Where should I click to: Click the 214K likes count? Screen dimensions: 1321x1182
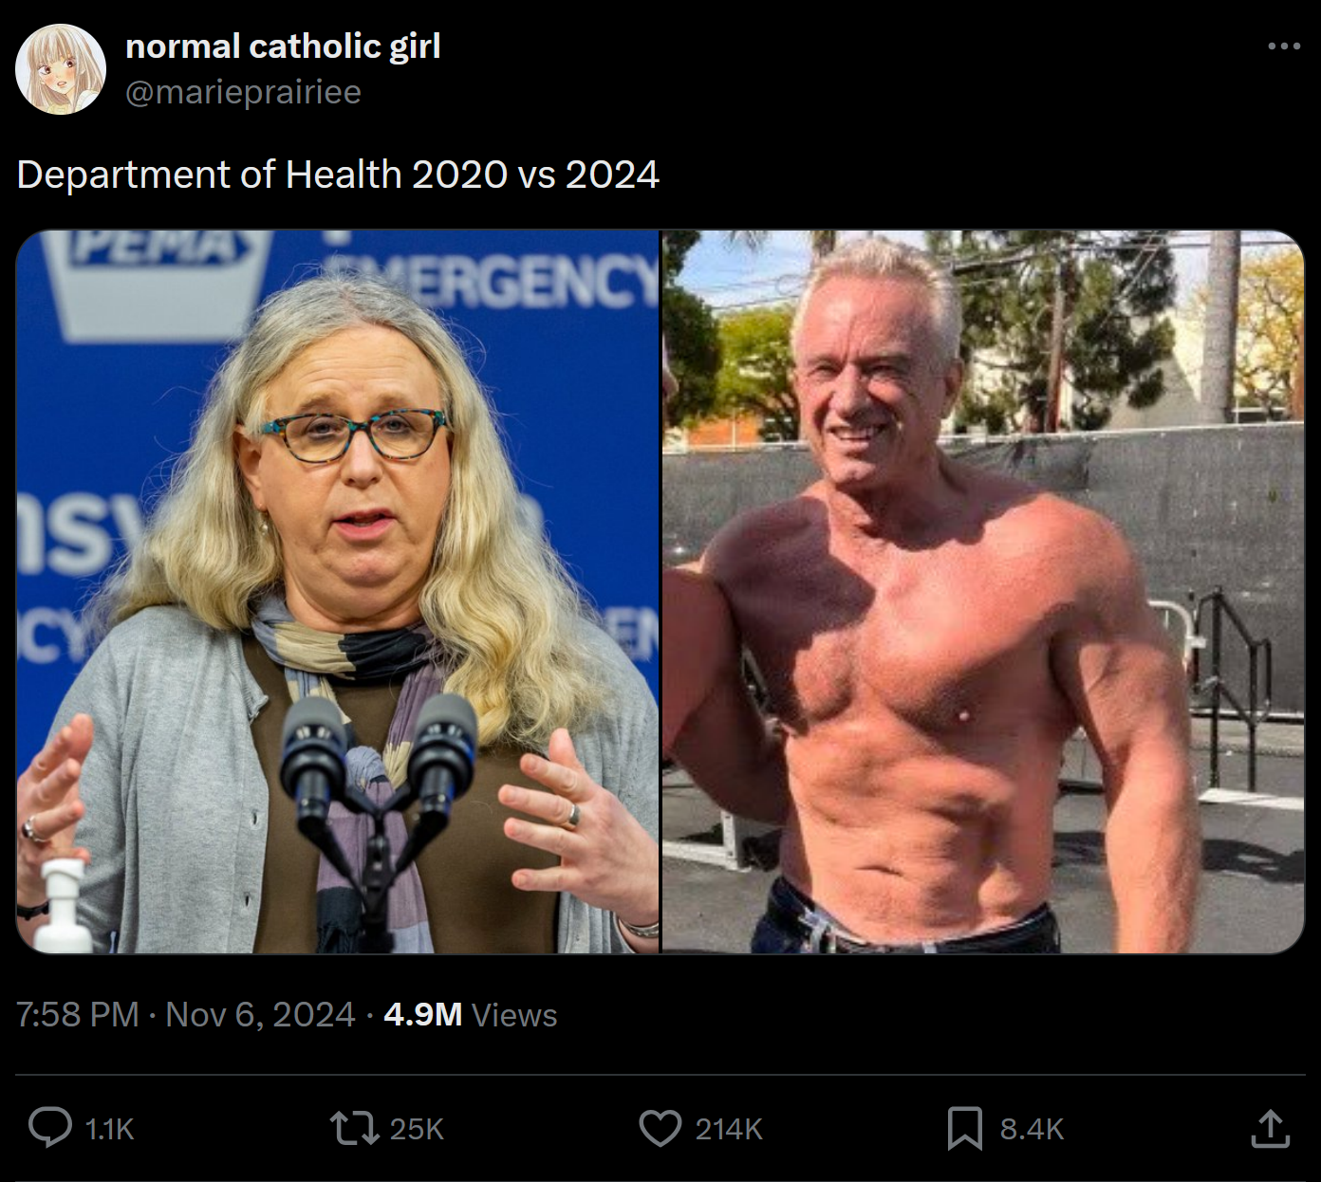(729, 1129)
